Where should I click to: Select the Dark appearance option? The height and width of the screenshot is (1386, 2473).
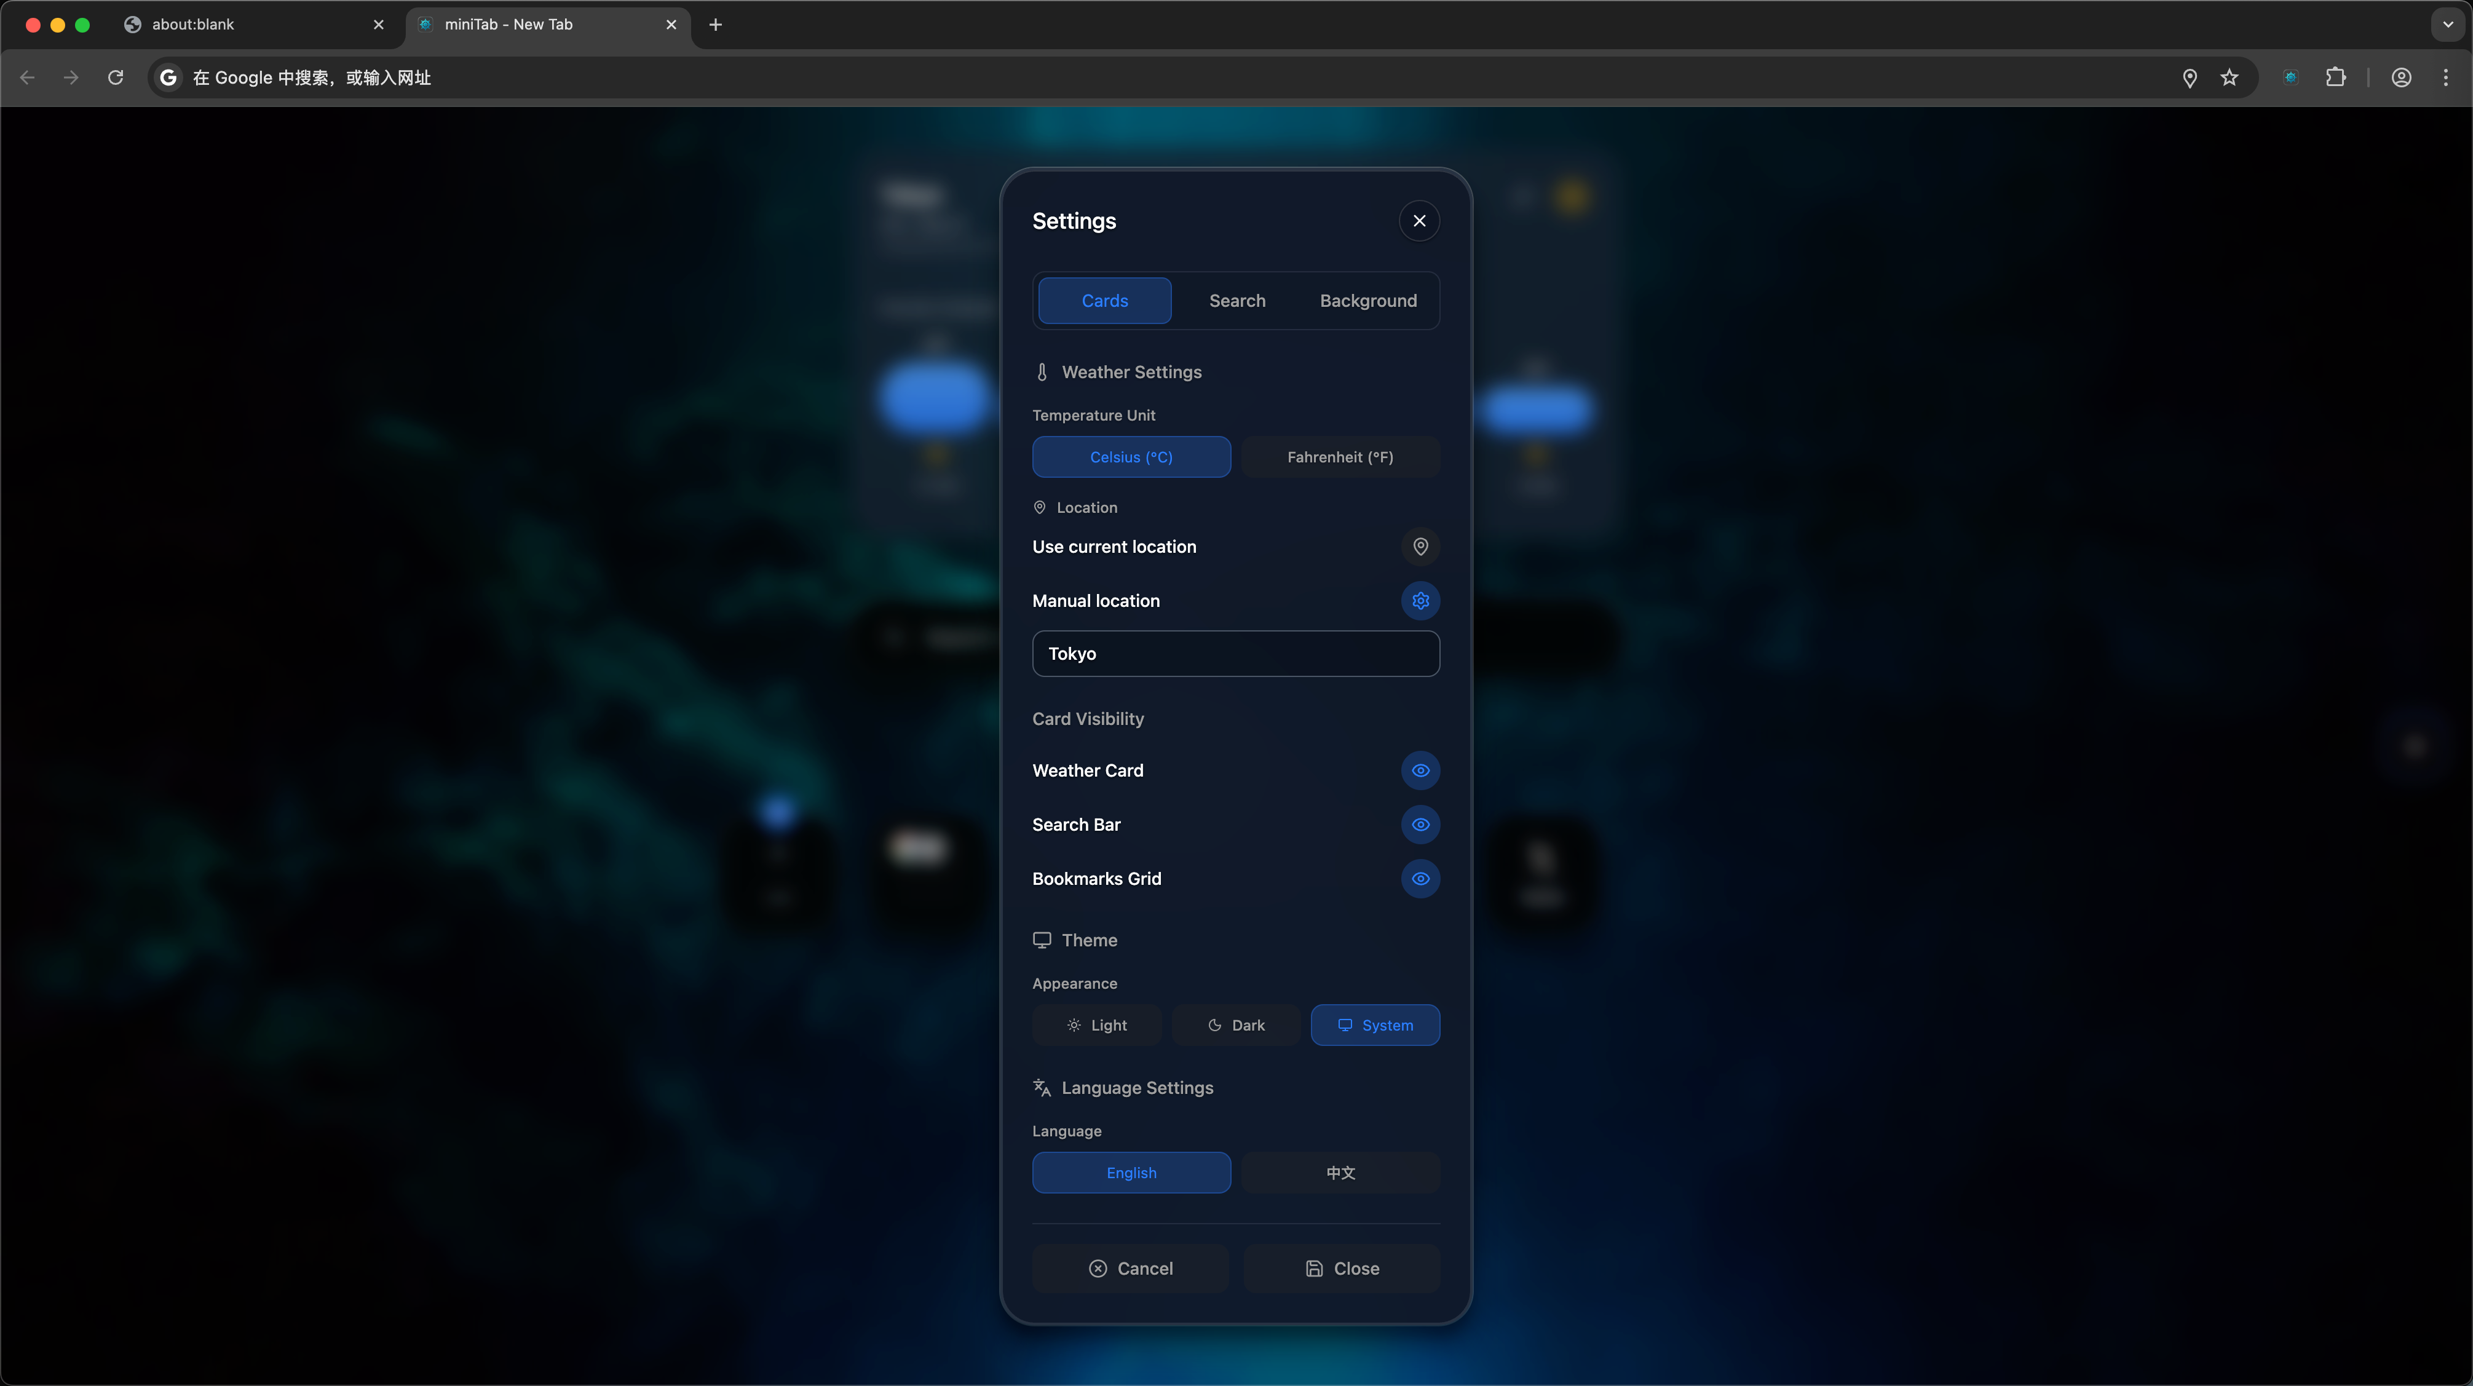[x=1235, y=1025]
